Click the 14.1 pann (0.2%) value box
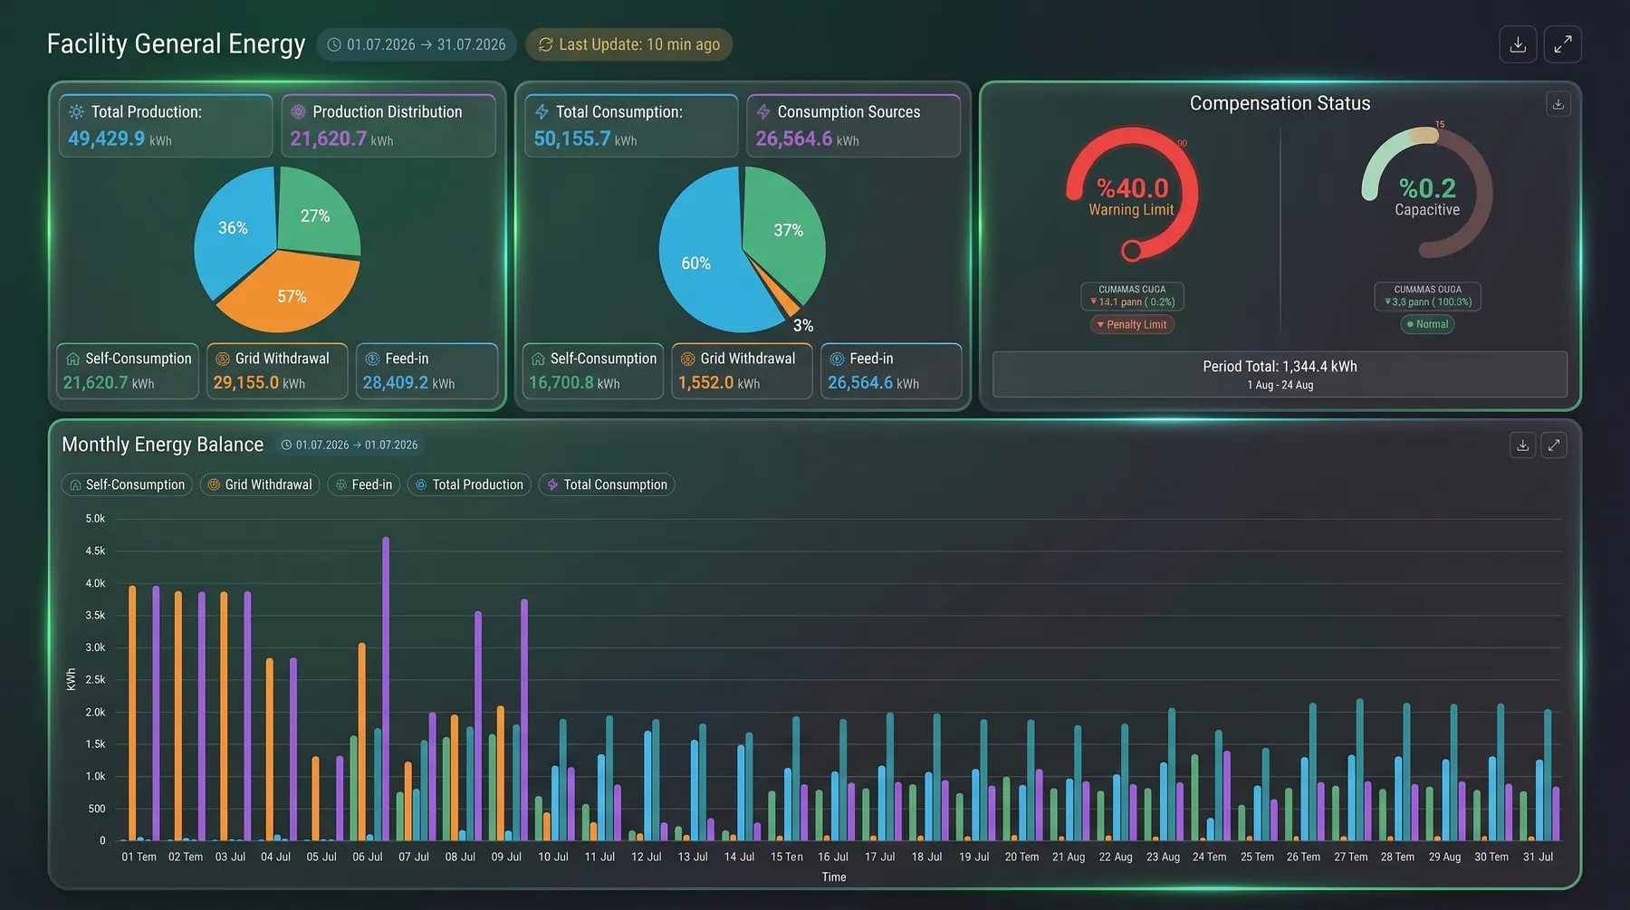Image resolution: width=1630 pixels, height=910 pixels. tap(1132, 296)
